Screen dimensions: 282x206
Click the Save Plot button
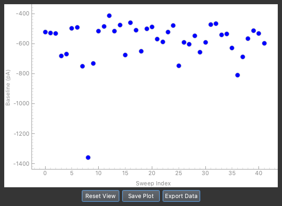click(141, 196)
